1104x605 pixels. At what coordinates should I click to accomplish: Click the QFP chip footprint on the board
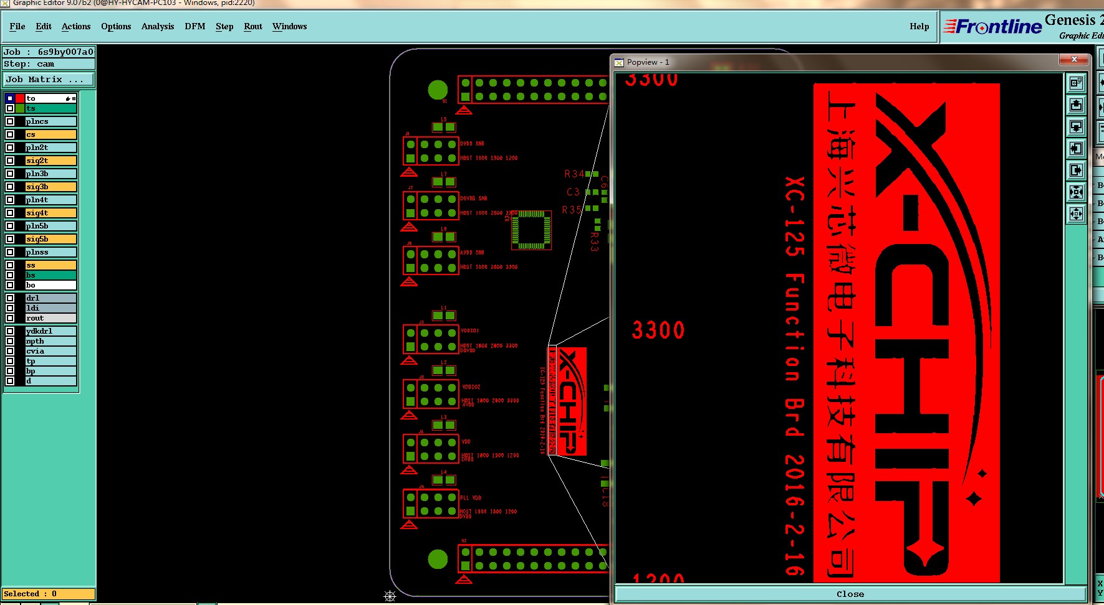(x=531, y=230)
